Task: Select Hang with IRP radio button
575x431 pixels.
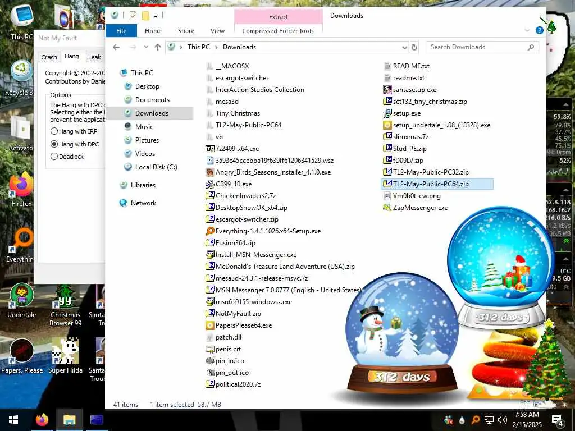Action: [x=54, y=131]
